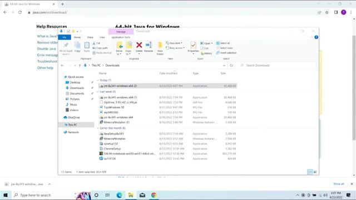Click the Explorer back arrow
Screen dimensions: 356x200
pyautogui.click(x=62, y=66)
